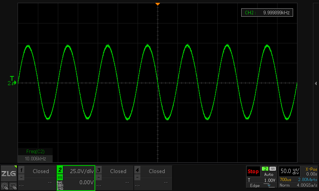The width and height of the screenshot is (319, 191).
Task: Click the orange trigger position marker at top
Action: 158,4
